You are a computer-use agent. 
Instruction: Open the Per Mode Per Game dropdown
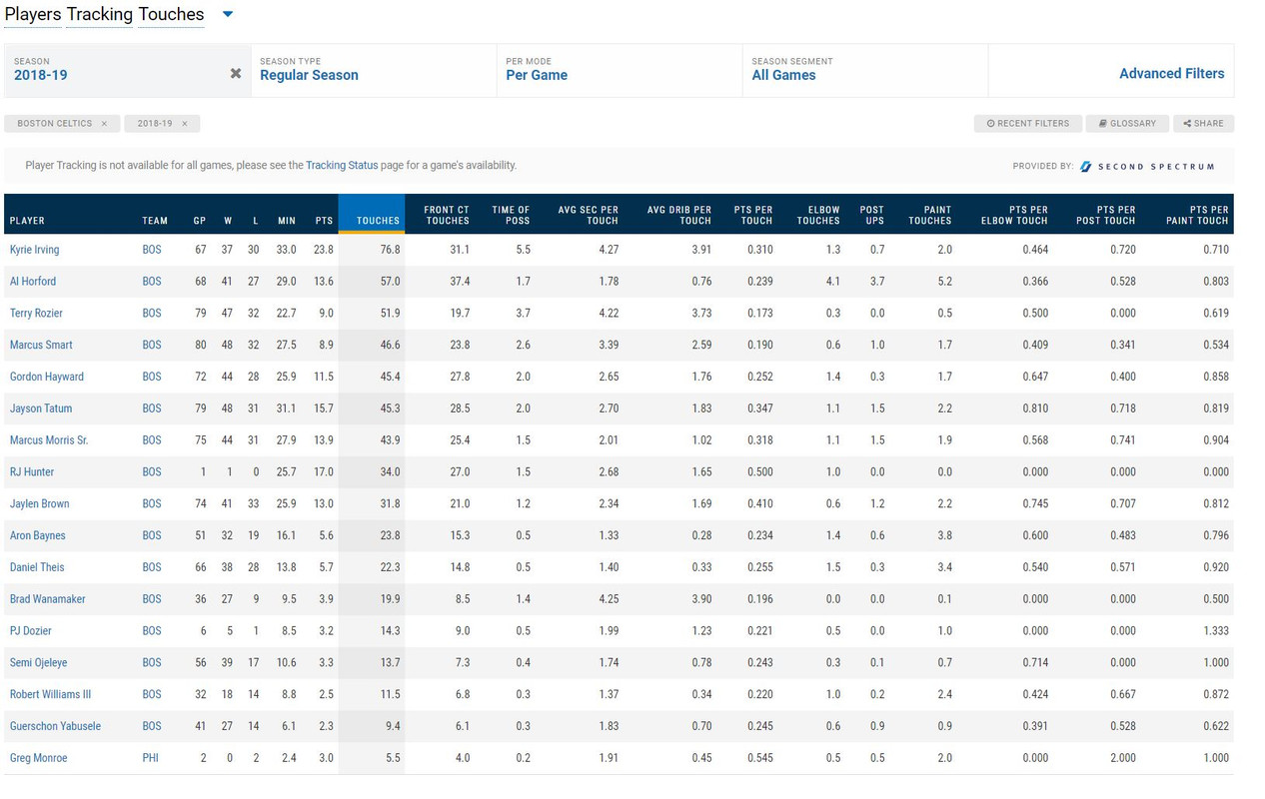[x=620, y=70]
